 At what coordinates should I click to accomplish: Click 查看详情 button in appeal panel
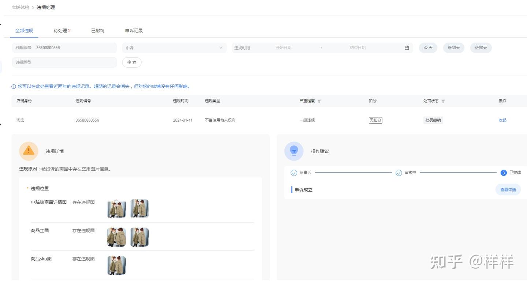tap(508, 189)
